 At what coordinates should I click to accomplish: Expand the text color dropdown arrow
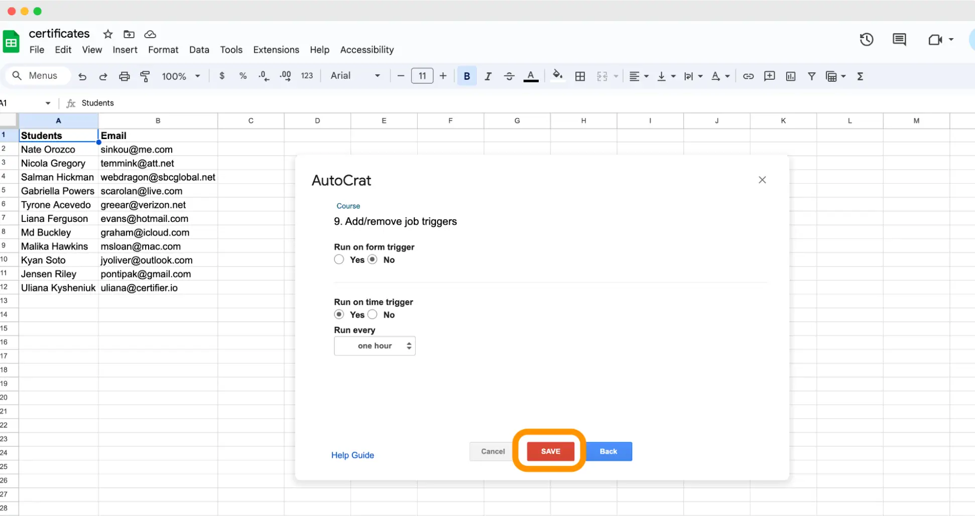pos(727,76)
